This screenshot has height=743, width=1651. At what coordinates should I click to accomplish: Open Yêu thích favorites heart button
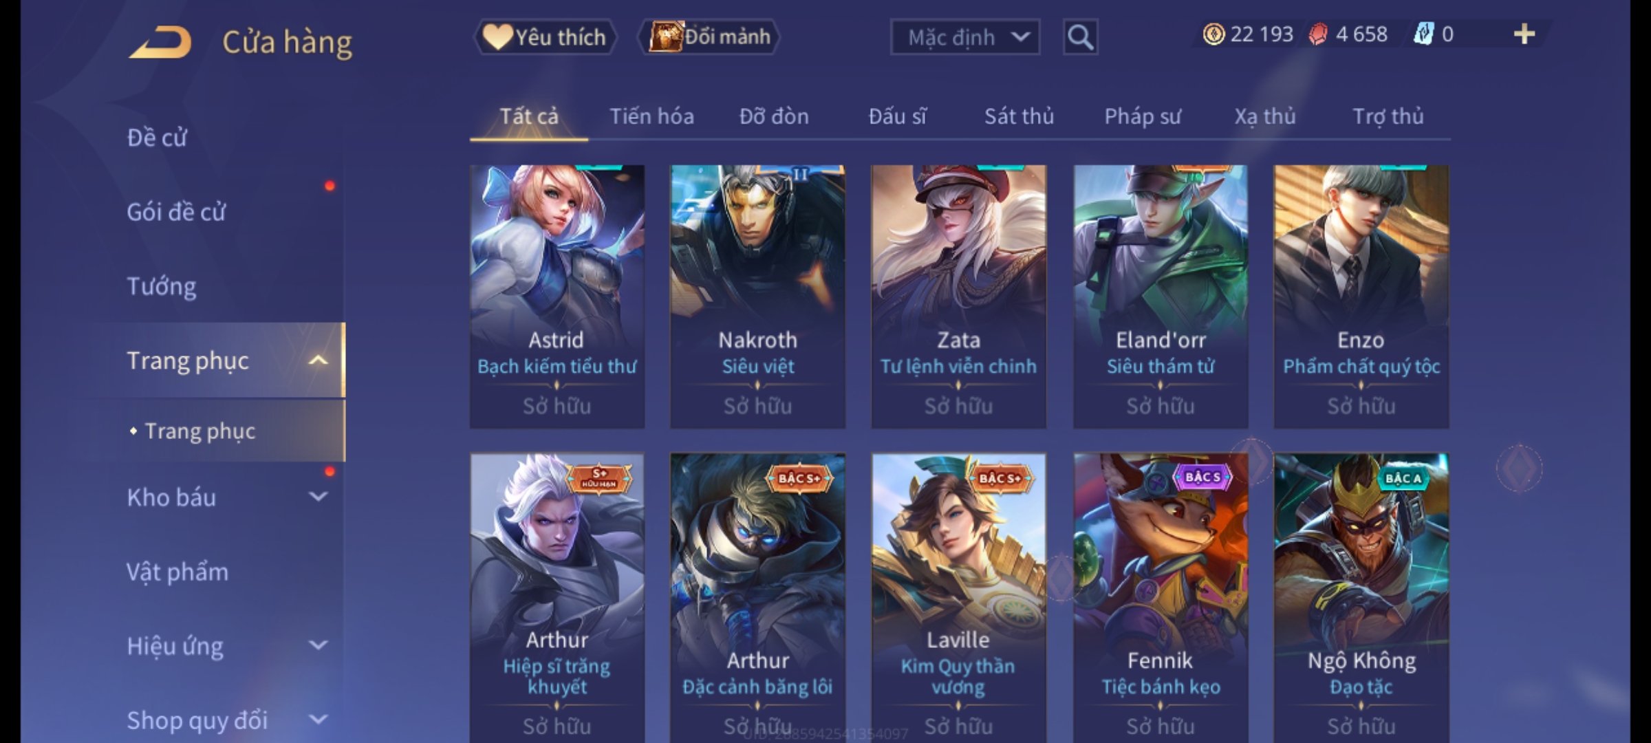coord(545,37)
